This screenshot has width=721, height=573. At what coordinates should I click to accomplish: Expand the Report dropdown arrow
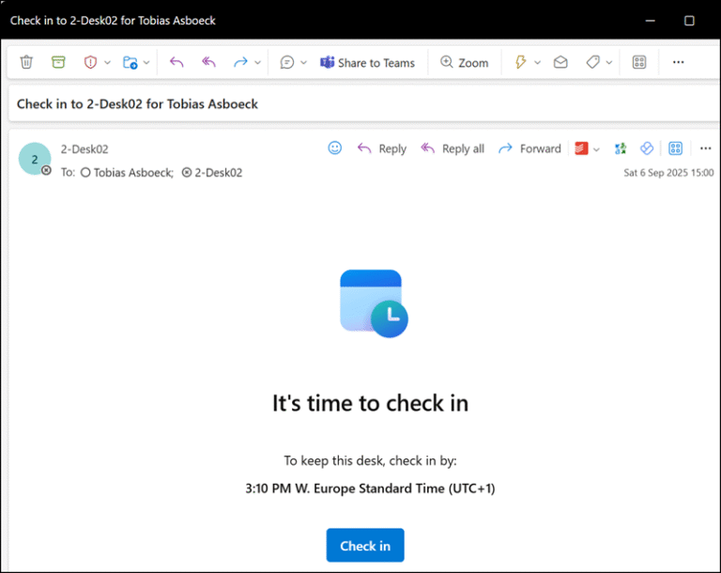point(107,63)
